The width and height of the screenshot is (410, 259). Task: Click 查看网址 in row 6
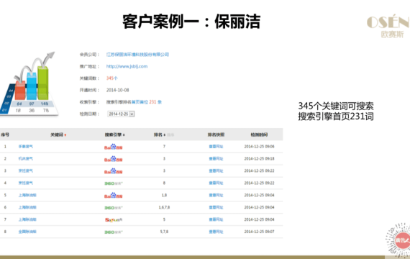tap(216, 207)
